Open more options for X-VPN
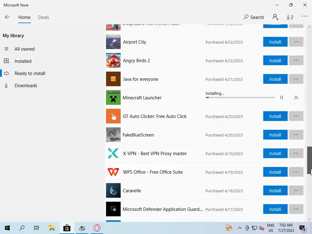Image resolution: width=312 pixels, height=234 pixels. click(296, 153)
